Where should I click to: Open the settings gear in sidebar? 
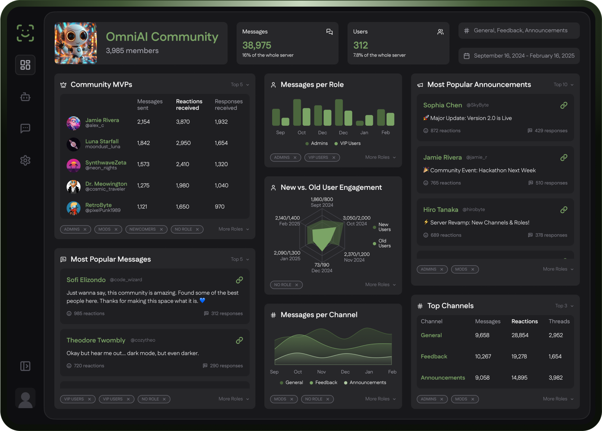click(x=25, y=160)
